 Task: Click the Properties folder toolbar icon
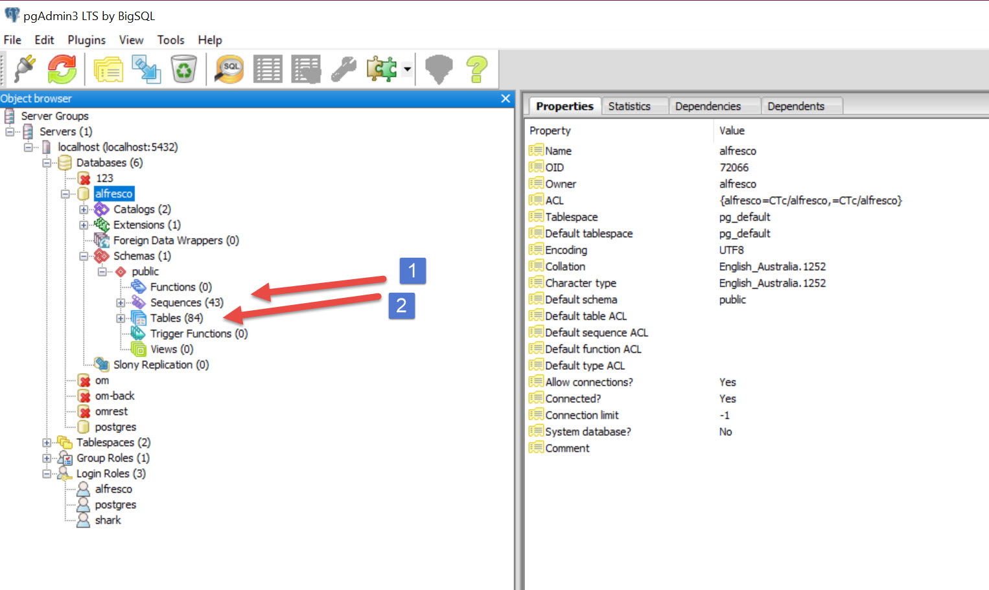click(x=108, y=69)
